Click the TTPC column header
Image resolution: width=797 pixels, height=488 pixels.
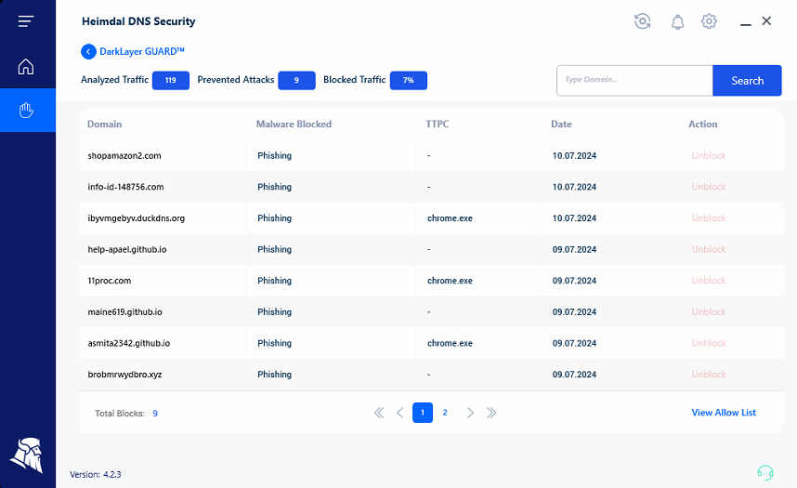tap(438, 125)
